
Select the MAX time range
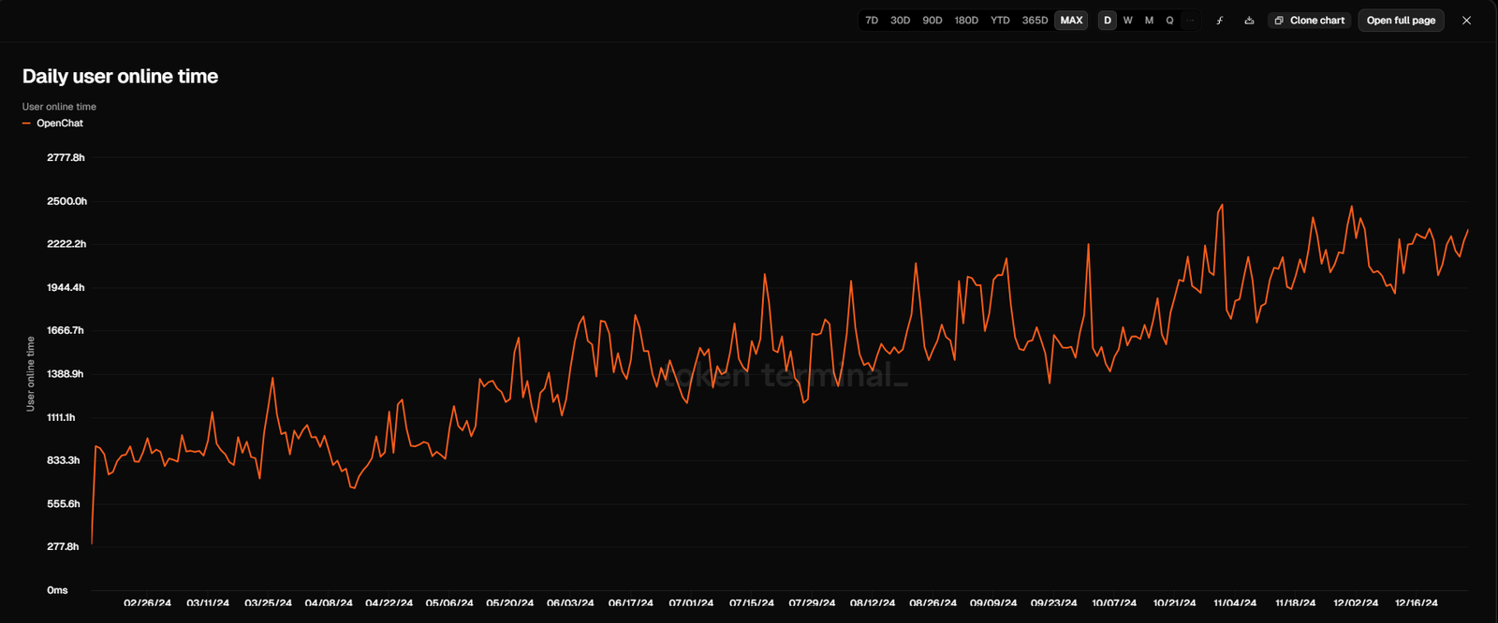click(x=1071, y=21)
